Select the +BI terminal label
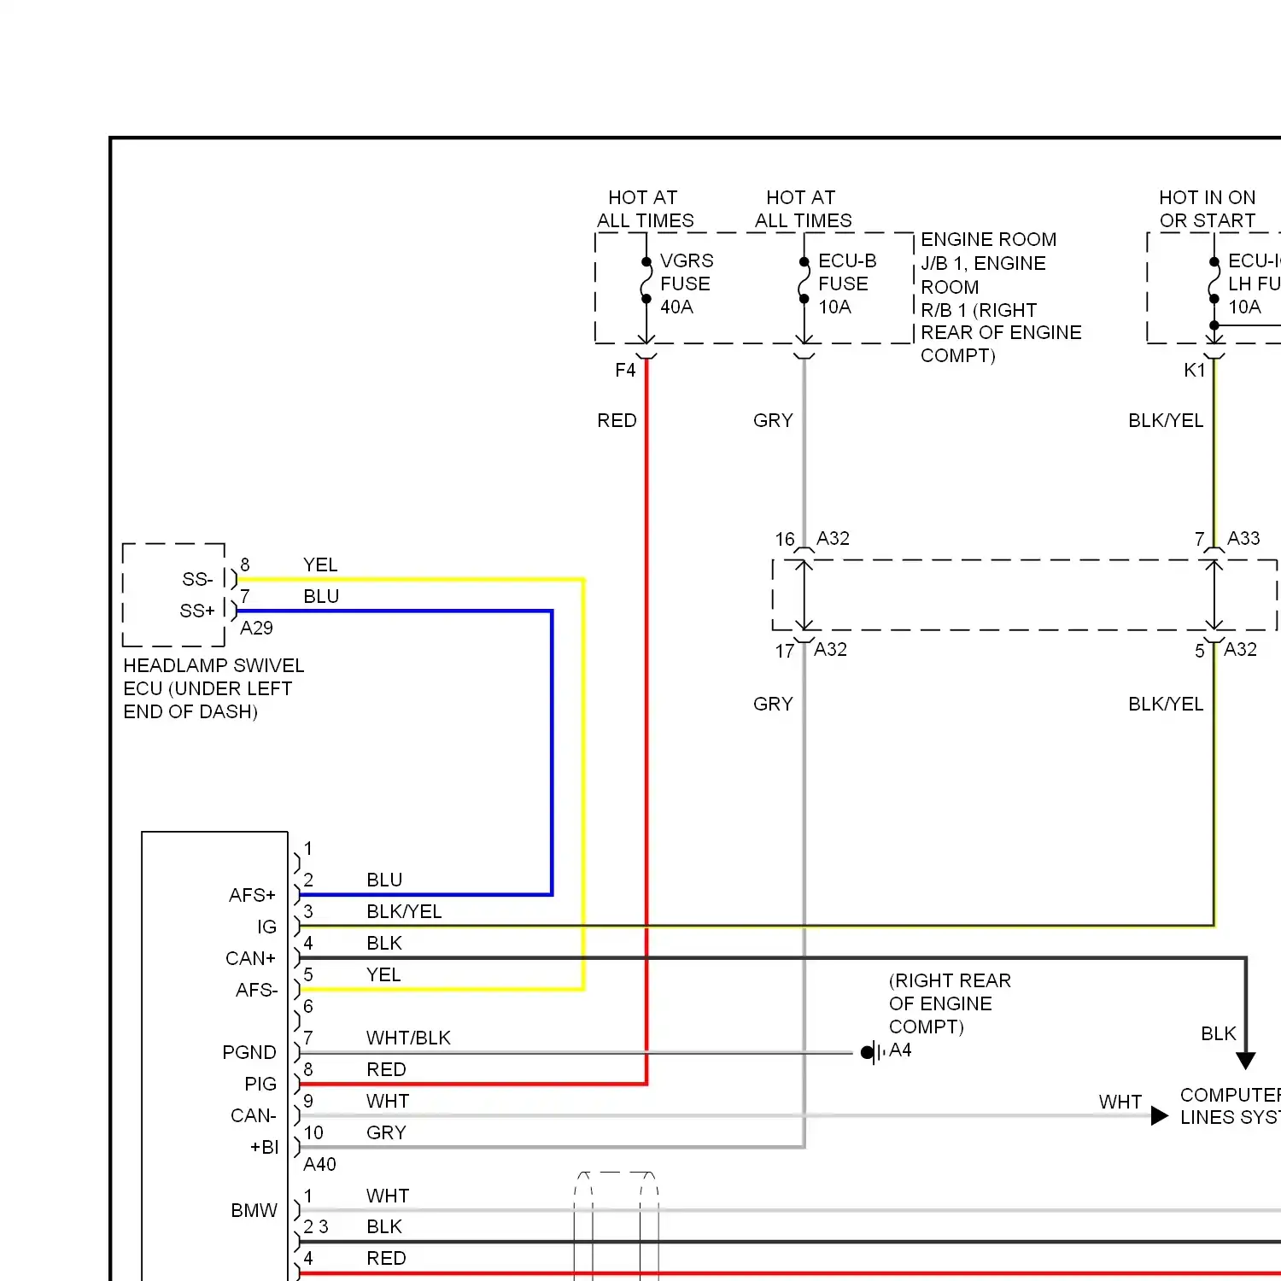This screenshot has width=1281, height=1281. pos(264,1147)
